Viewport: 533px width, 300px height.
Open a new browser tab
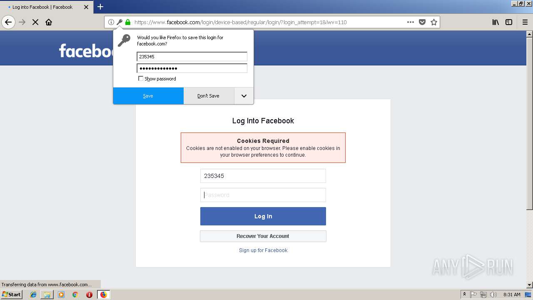[x=100, y=7]
